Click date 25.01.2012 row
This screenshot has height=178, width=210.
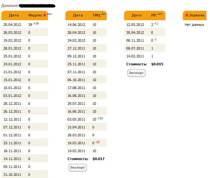click(25, 56)
